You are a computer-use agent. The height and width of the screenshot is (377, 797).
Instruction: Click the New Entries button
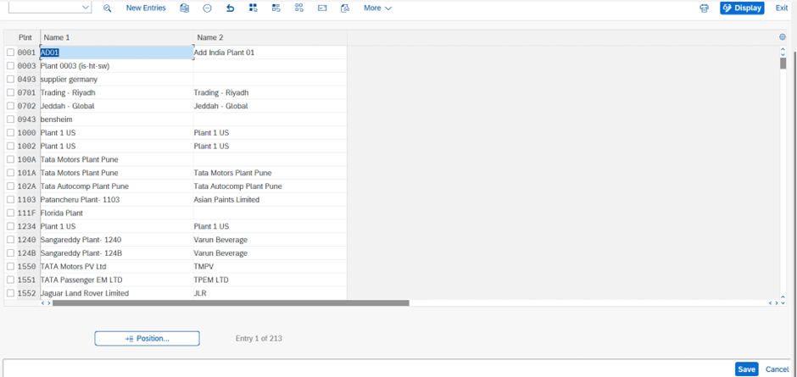coord(146,8)
